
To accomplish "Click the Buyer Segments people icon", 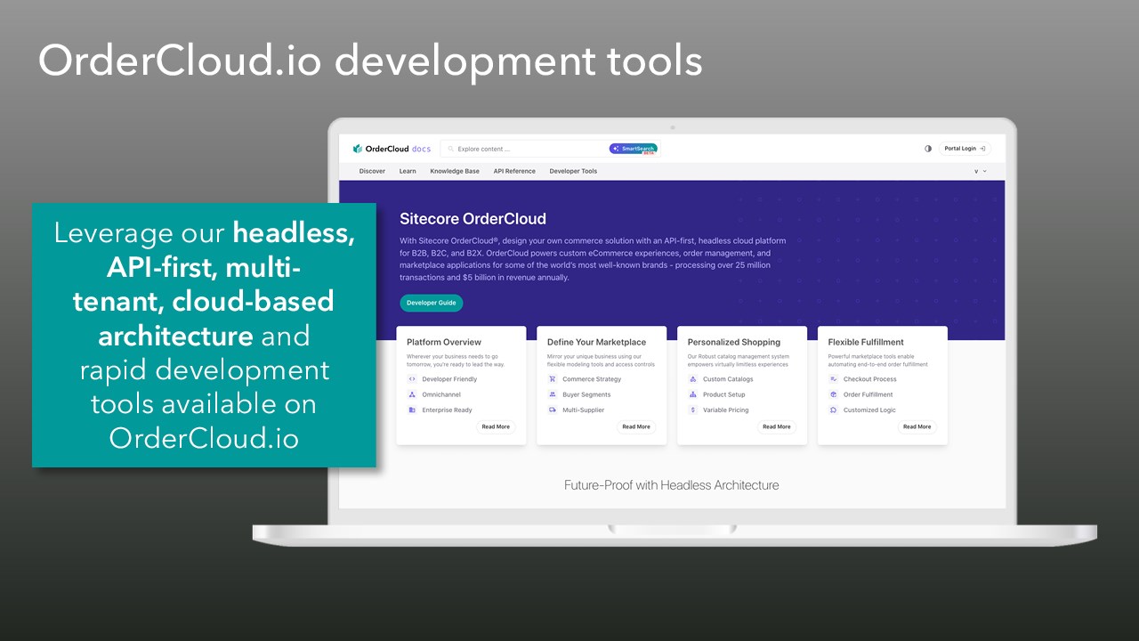I will coord(553,394).
